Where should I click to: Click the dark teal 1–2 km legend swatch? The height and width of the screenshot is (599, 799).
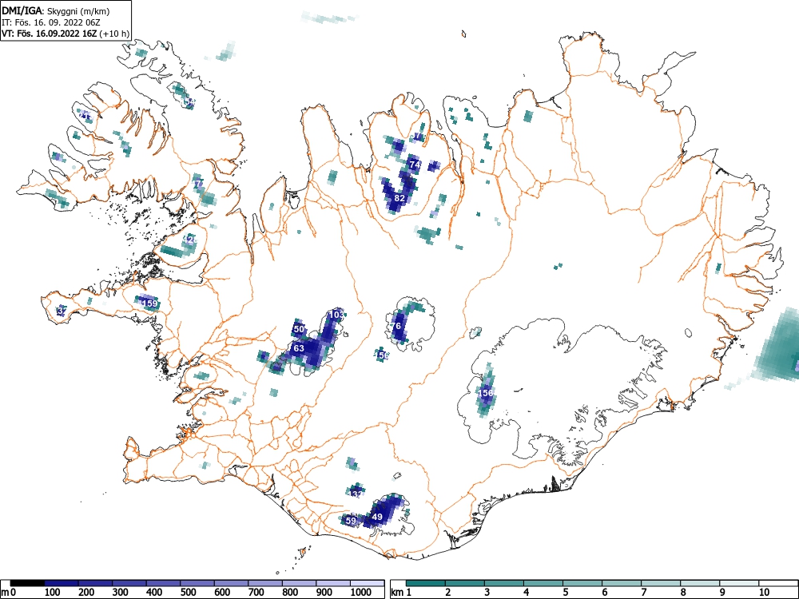click(426, 583)
